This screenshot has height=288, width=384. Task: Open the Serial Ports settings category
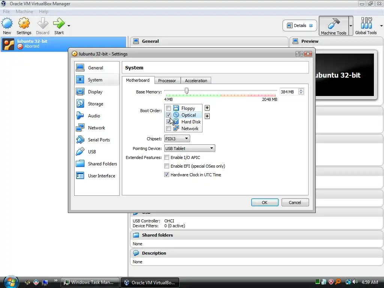pyautogui.click(x=97, y=139)
